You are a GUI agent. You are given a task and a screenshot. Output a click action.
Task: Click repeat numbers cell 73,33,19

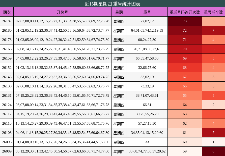[x=147, y=86]
